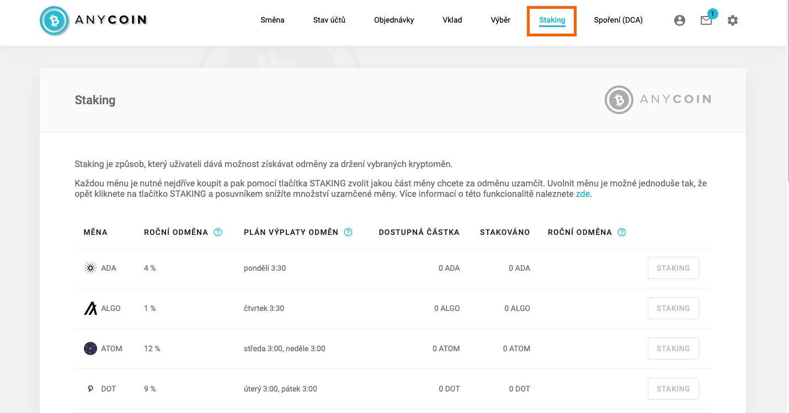Screen dimensions: 789x413
Task: Click the STAKING button for ATOM
Action: pyautogui.click(x=673, y=348)
